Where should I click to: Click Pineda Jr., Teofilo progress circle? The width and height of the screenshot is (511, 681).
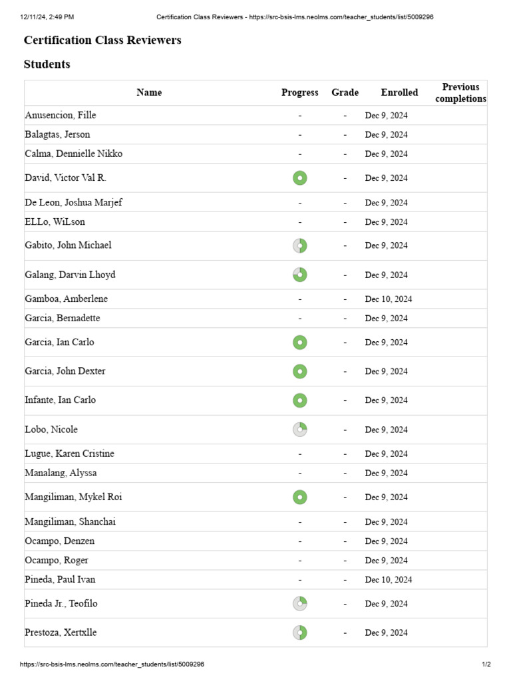[x=300, y=604]
